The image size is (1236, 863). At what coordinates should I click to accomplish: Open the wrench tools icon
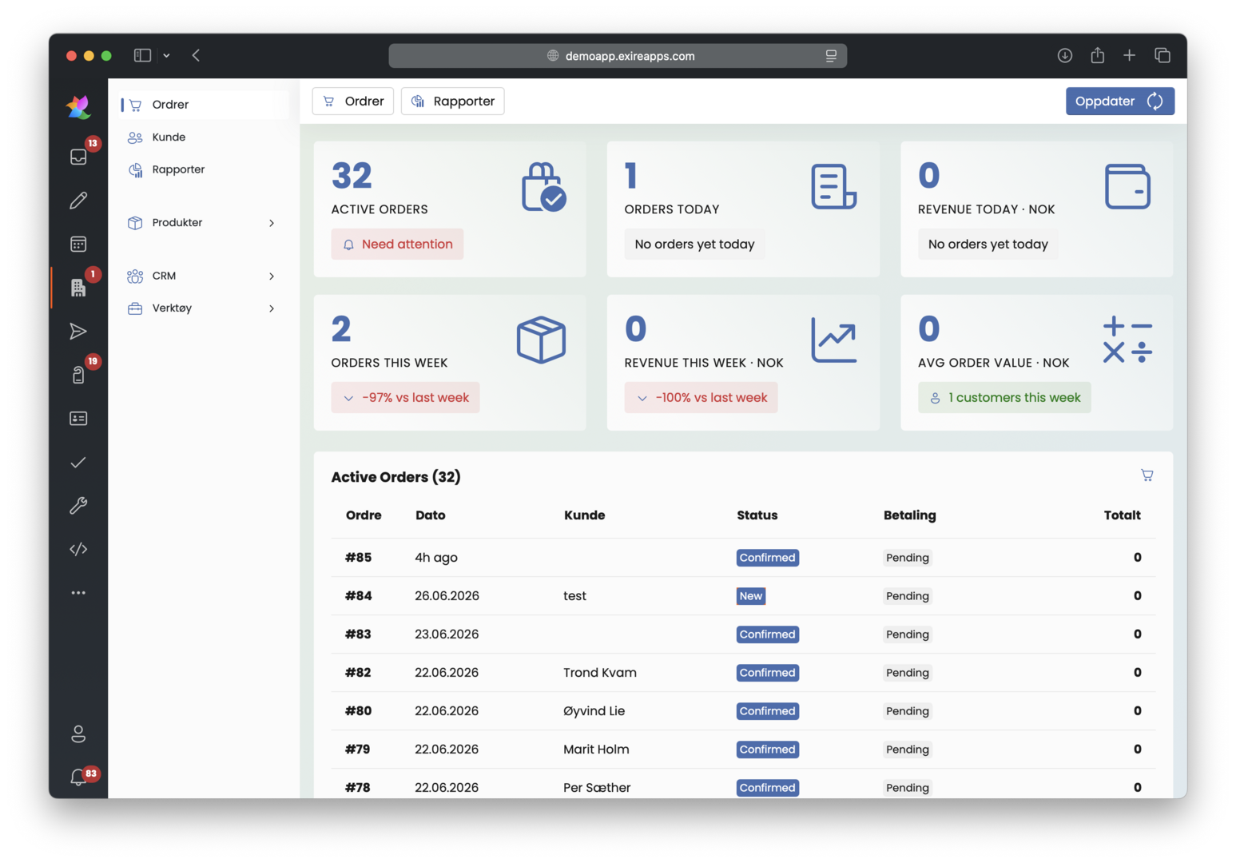click(78, 506)
